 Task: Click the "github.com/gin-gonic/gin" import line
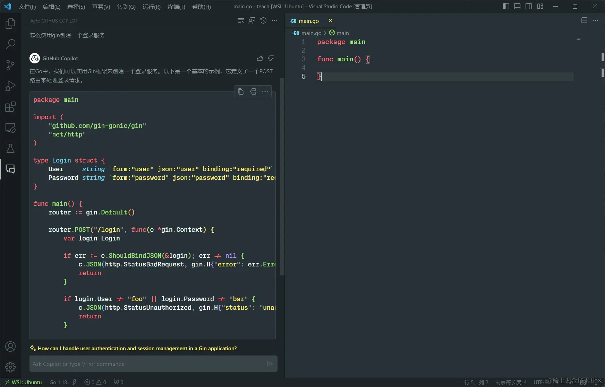click(97, 126)
